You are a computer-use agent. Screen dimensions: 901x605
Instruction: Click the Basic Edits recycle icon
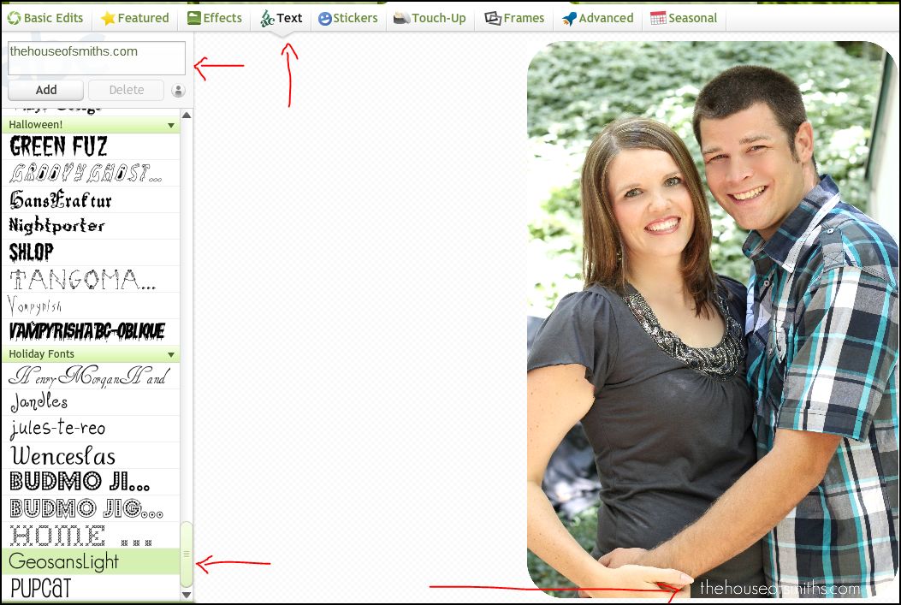(x=14, y=18)
